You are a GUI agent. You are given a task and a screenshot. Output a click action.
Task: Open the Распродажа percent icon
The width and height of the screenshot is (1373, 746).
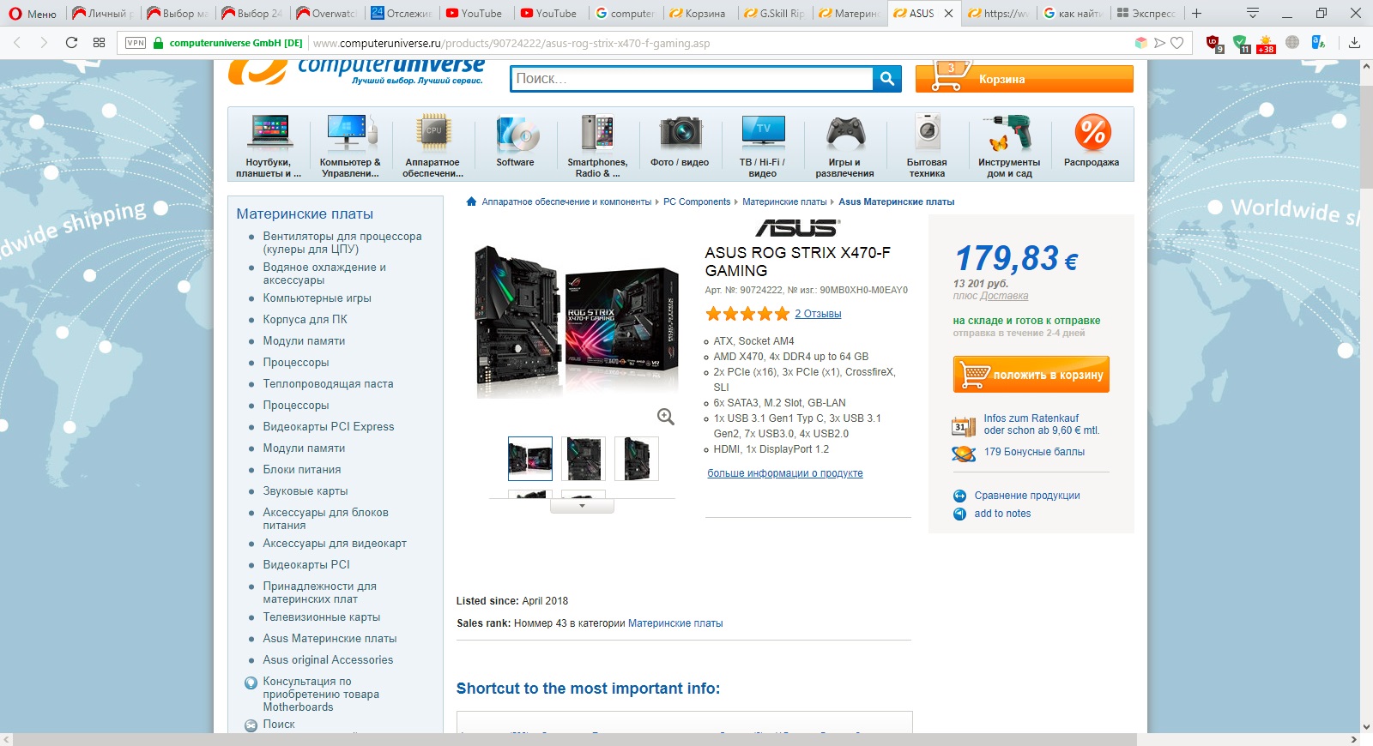click(x=1092, y=141)
